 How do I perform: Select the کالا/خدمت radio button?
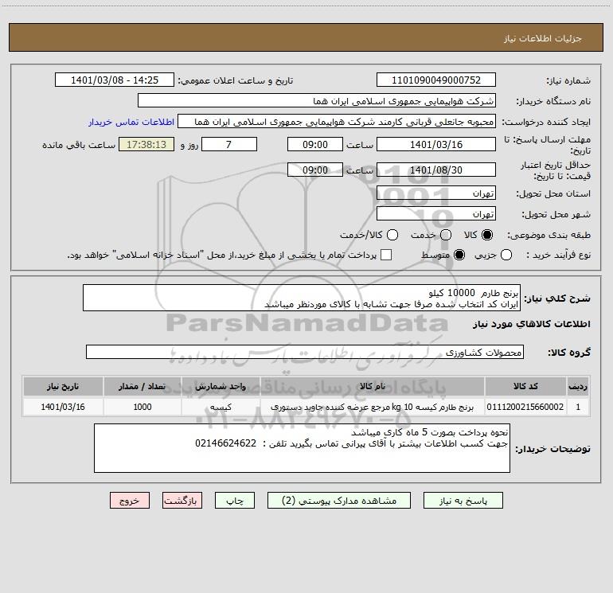(392, 235)
